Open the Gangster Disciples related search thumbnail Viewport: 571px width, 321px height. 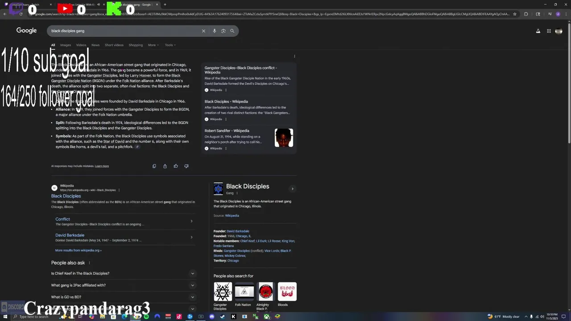pyautogui.click(x=223, y=292)
